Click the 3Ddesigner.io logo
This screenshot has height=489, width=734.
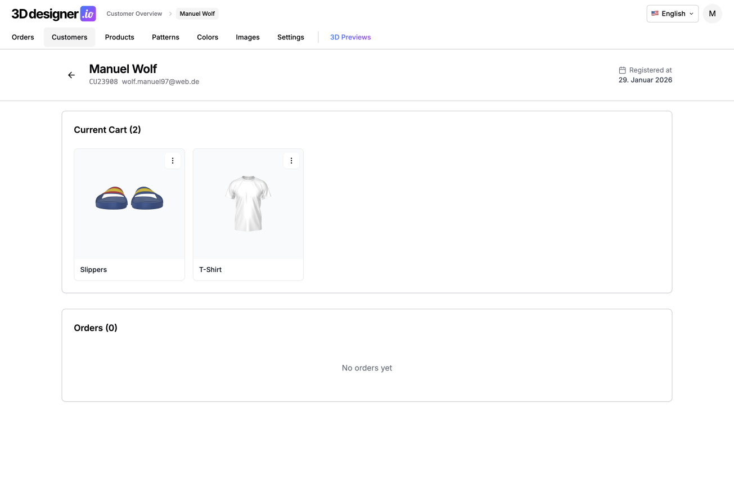click(x=53, y=14)
